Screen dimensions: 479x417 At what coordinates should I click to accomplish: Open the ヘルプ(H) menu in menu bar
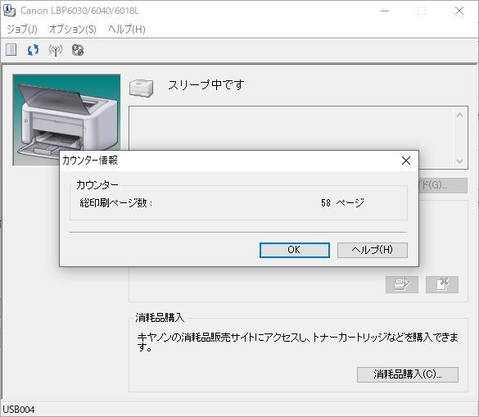pyautogui.click(x=127, y=29)
